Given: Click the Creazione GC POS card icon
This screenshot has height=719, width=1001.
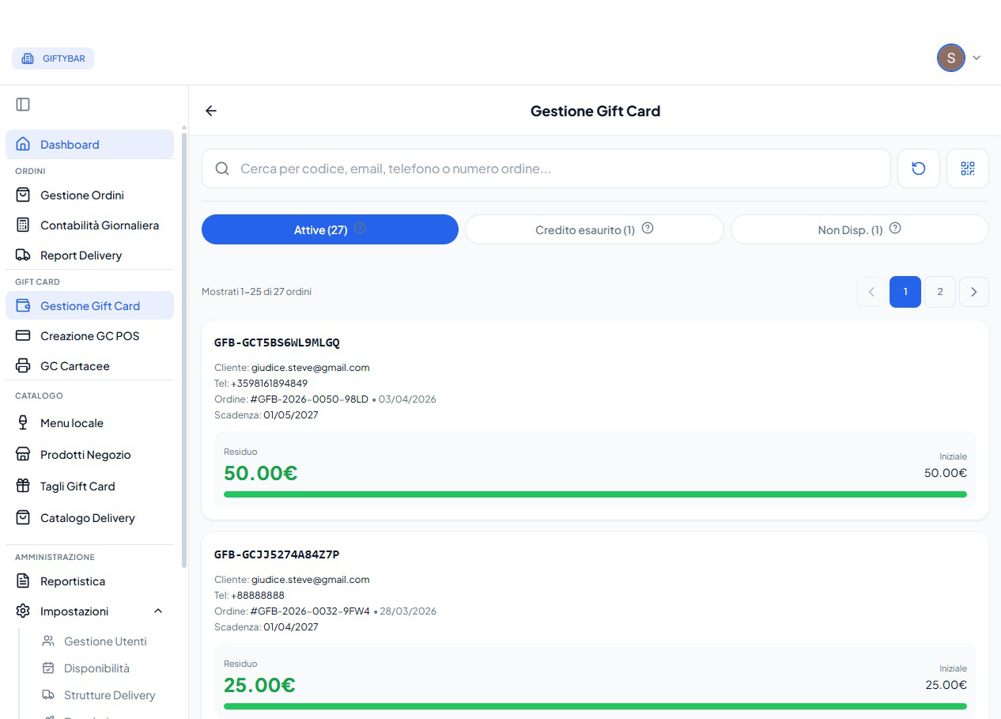Looking at the screenshot, I should coord(23,336).
